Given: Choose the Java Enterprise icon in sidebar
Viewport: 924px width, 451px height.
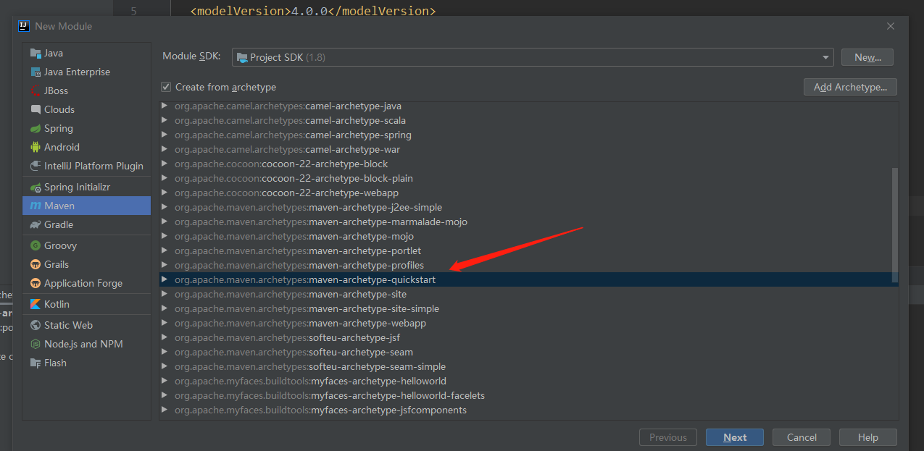Looking at the screenshot, I should point(36,72).
